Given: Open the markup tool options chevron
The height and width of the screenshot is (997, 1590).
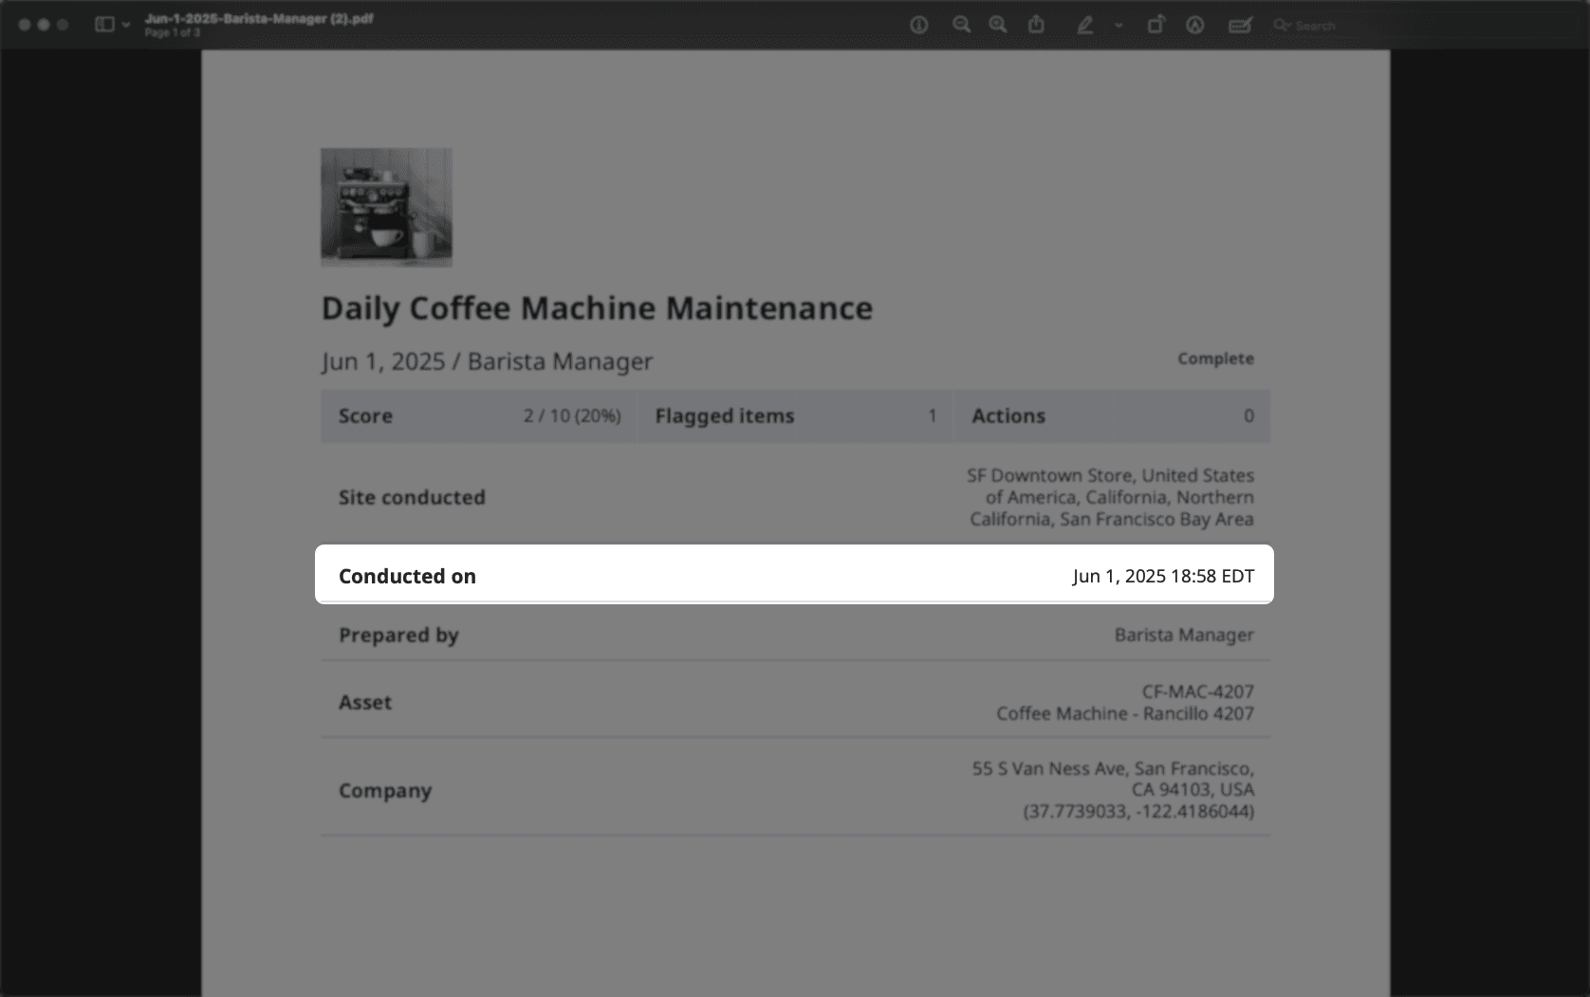Looking at the screenshot, I should pos(1118,26).
